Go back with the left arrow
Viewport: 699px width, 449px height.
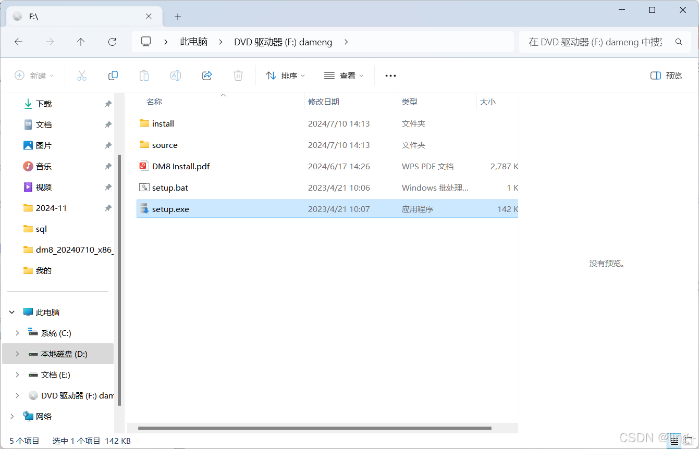[x=18, y=42]
